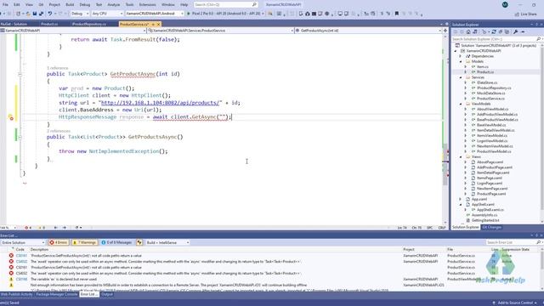
Task: Click the Add to Source Control button
Action: pyautogui.click(x=516, y=303)
